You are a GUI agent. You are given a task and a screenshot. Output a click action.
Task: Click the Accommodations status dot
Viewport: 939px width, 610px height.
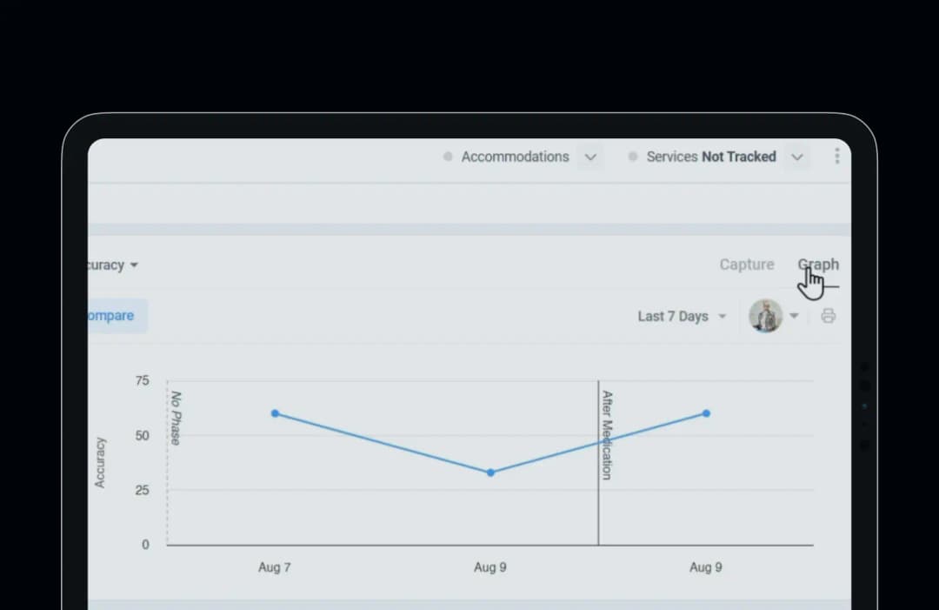[448, 157]
